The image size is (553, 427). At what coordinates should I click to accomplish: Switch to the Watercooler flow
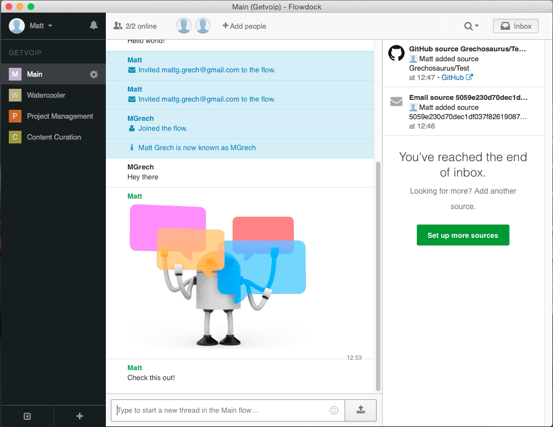coord(46,95)
